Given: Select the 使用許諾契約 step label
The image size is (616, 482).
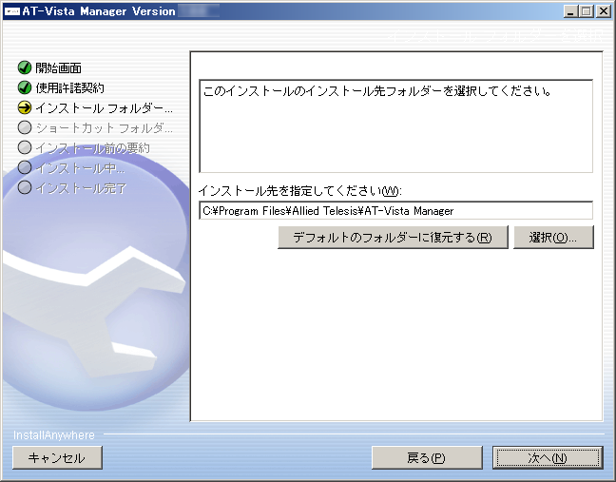Looking at the screenshot, I should [x=70, y=88].
